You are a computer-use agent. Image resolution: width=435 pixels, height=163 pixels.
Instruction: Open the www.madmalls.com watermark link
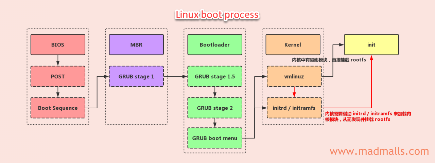pos(379,151)
